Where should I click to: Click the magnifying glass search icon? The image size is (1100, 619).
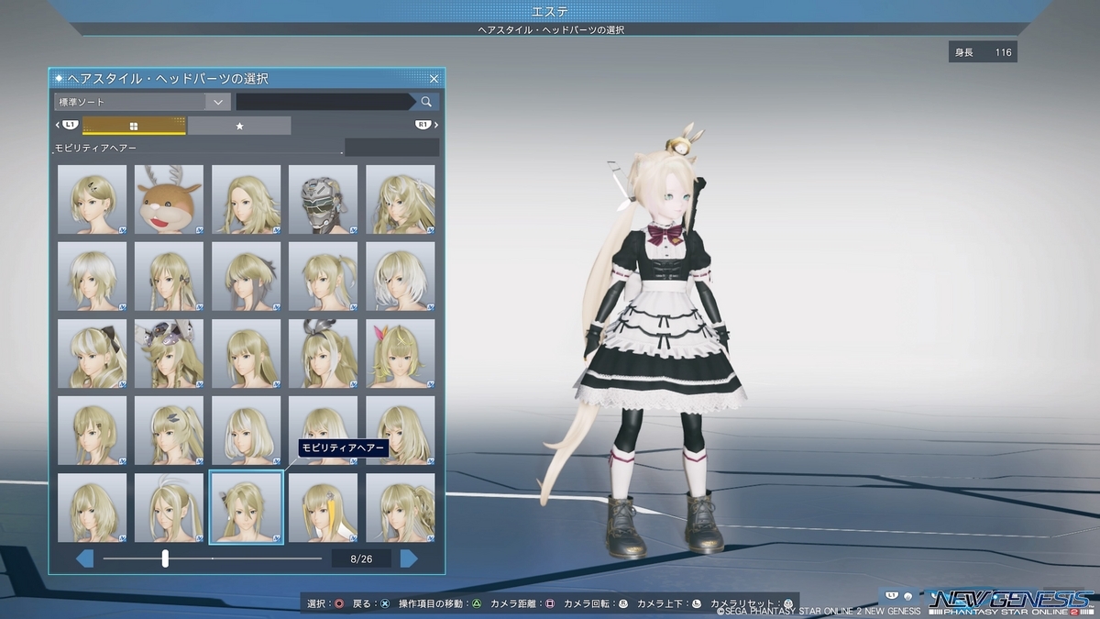click(x=427, y=102)
